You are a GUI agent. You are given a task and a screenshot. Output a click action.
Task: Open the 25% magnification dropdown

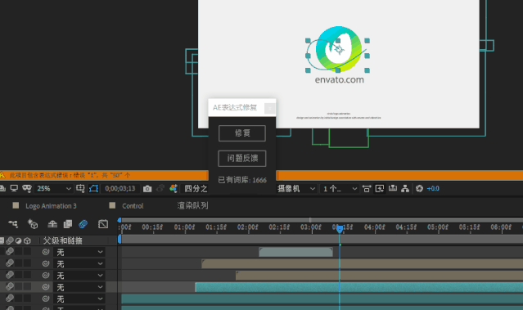53,189
